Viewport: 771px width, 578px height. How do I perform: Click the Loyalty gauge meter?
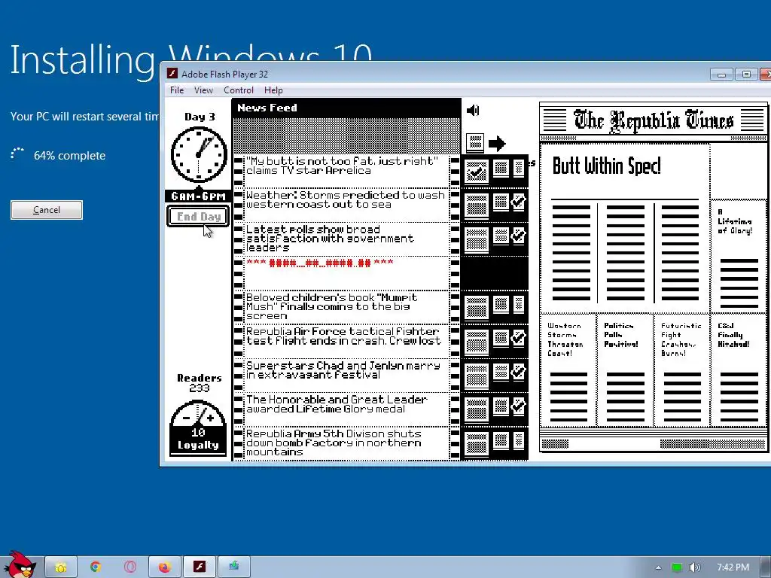[198, 427]
